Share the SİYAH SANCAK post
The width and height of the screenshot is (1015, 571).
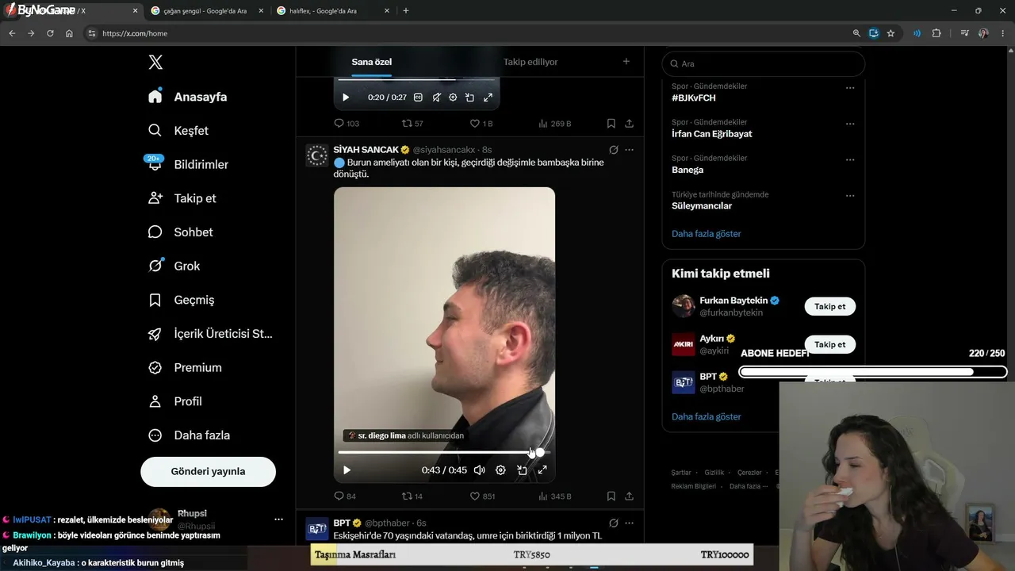tap(629, 496)
